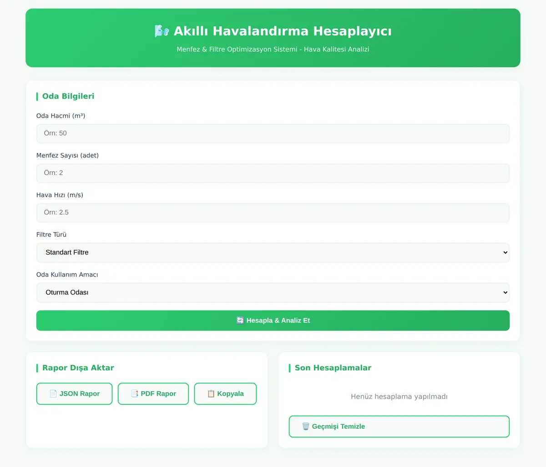Click the Rapor Dışa Aktar heading
The width and height of the screenshot is (546, 467).
click(78, 368)
